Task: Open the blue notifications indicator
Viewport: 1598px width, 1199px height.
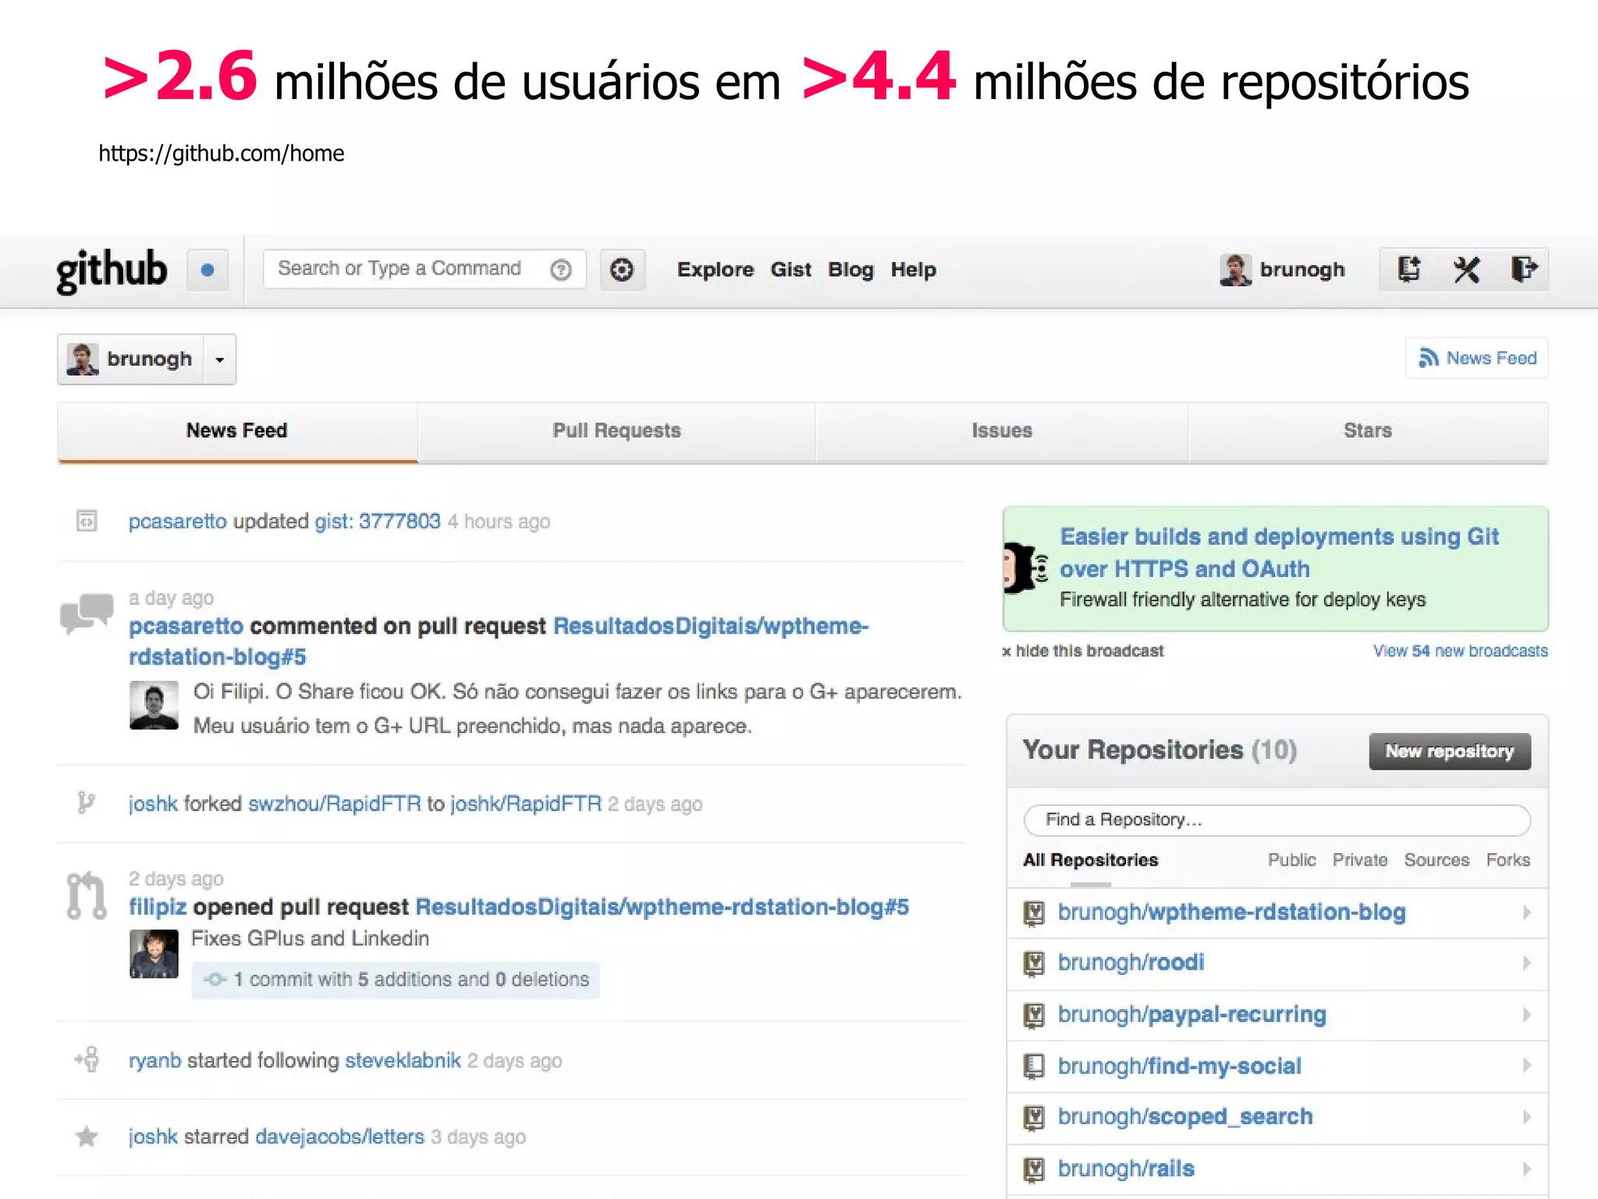Action: [208, 270]
